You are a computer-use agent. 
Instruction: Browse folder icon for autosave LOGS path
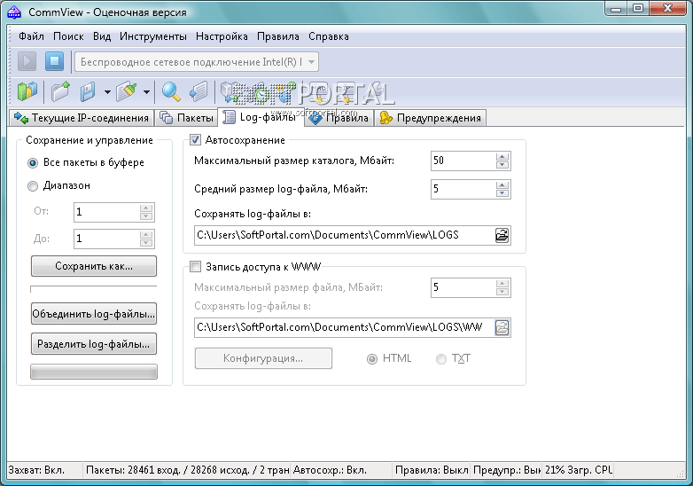502,235
